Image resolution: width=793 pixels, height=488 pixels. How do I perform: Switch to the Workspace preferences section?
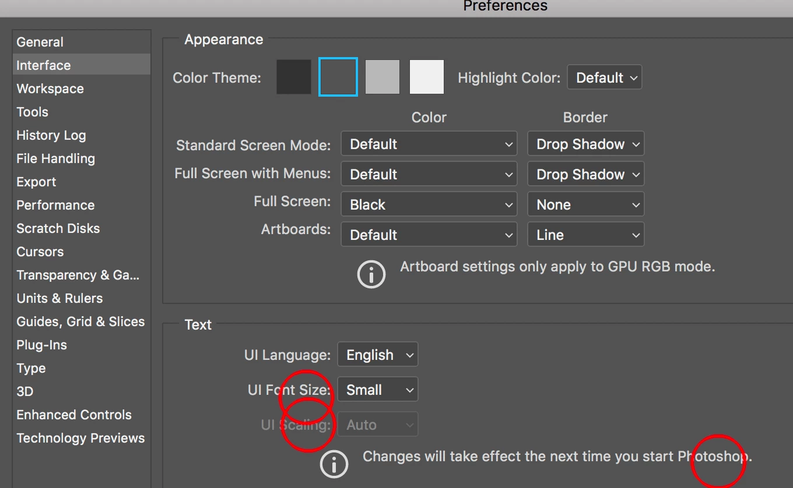pos(50,88)
